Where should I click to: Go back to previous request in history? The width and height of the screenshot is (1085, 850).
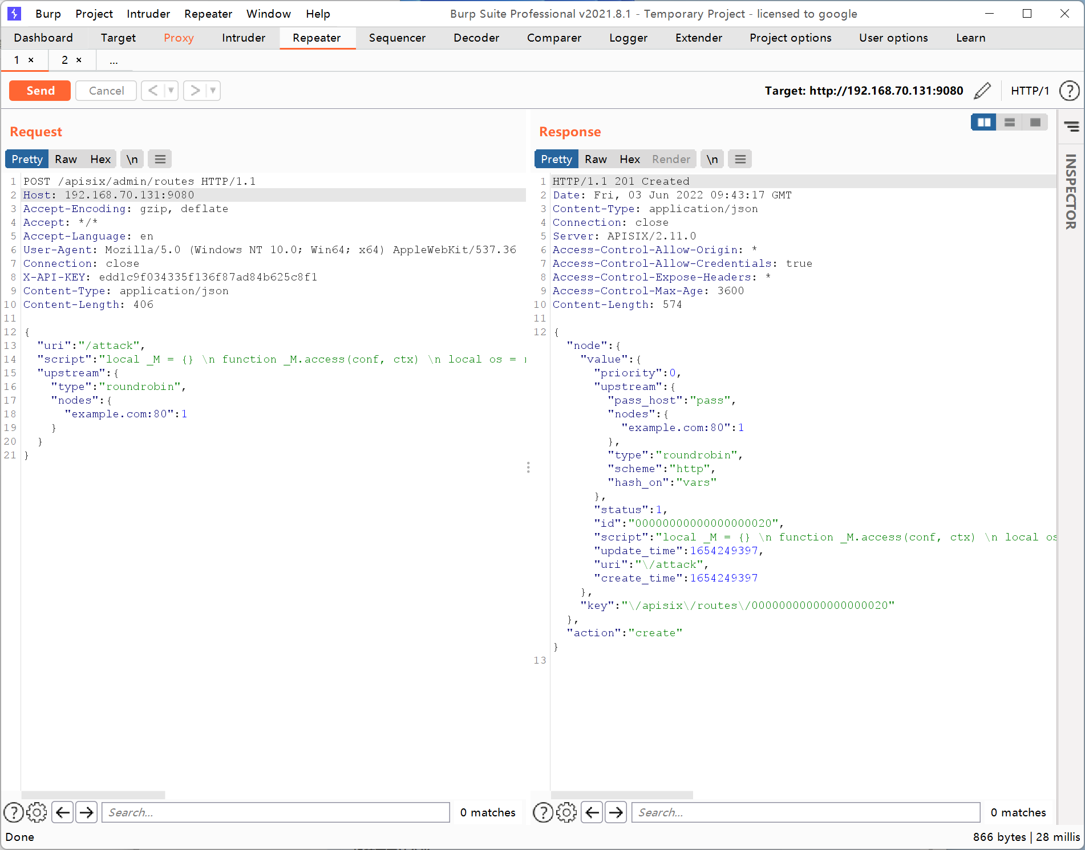tap(153, 91)
